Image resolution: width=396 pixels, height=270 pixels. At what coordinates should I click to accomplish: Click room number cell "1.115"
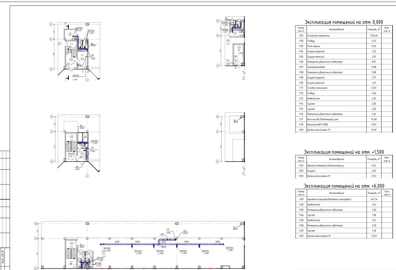pos(301,109)
